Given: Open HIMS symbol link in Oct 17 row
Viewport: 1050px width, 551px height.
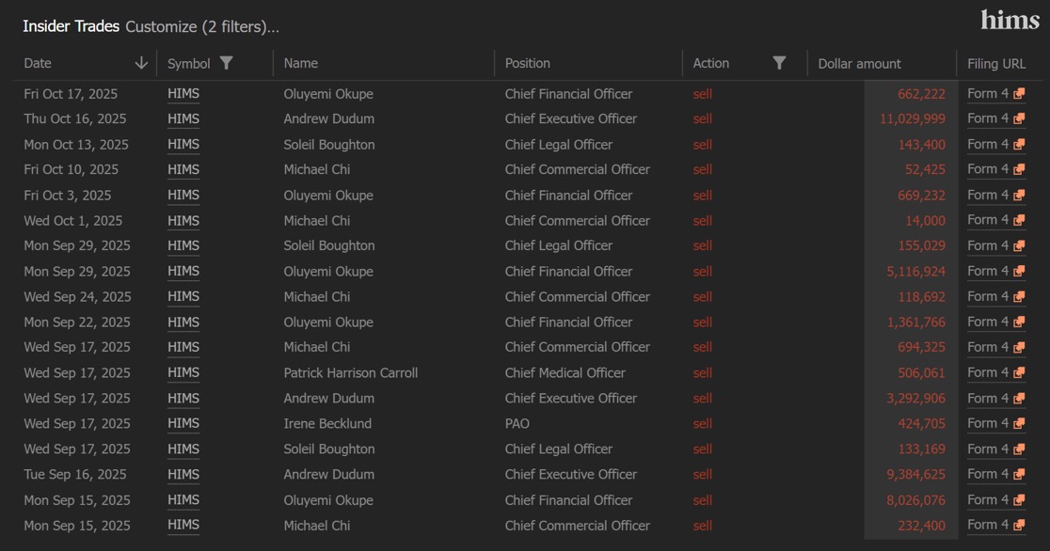Looking at the screenshot, I should point(183,94).
